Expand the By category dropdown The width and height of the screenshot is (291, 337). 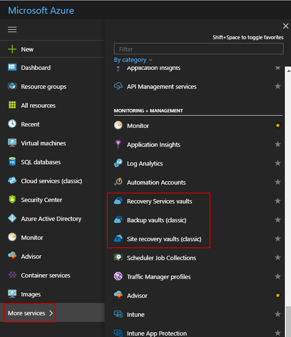click(x=133, y=60)
